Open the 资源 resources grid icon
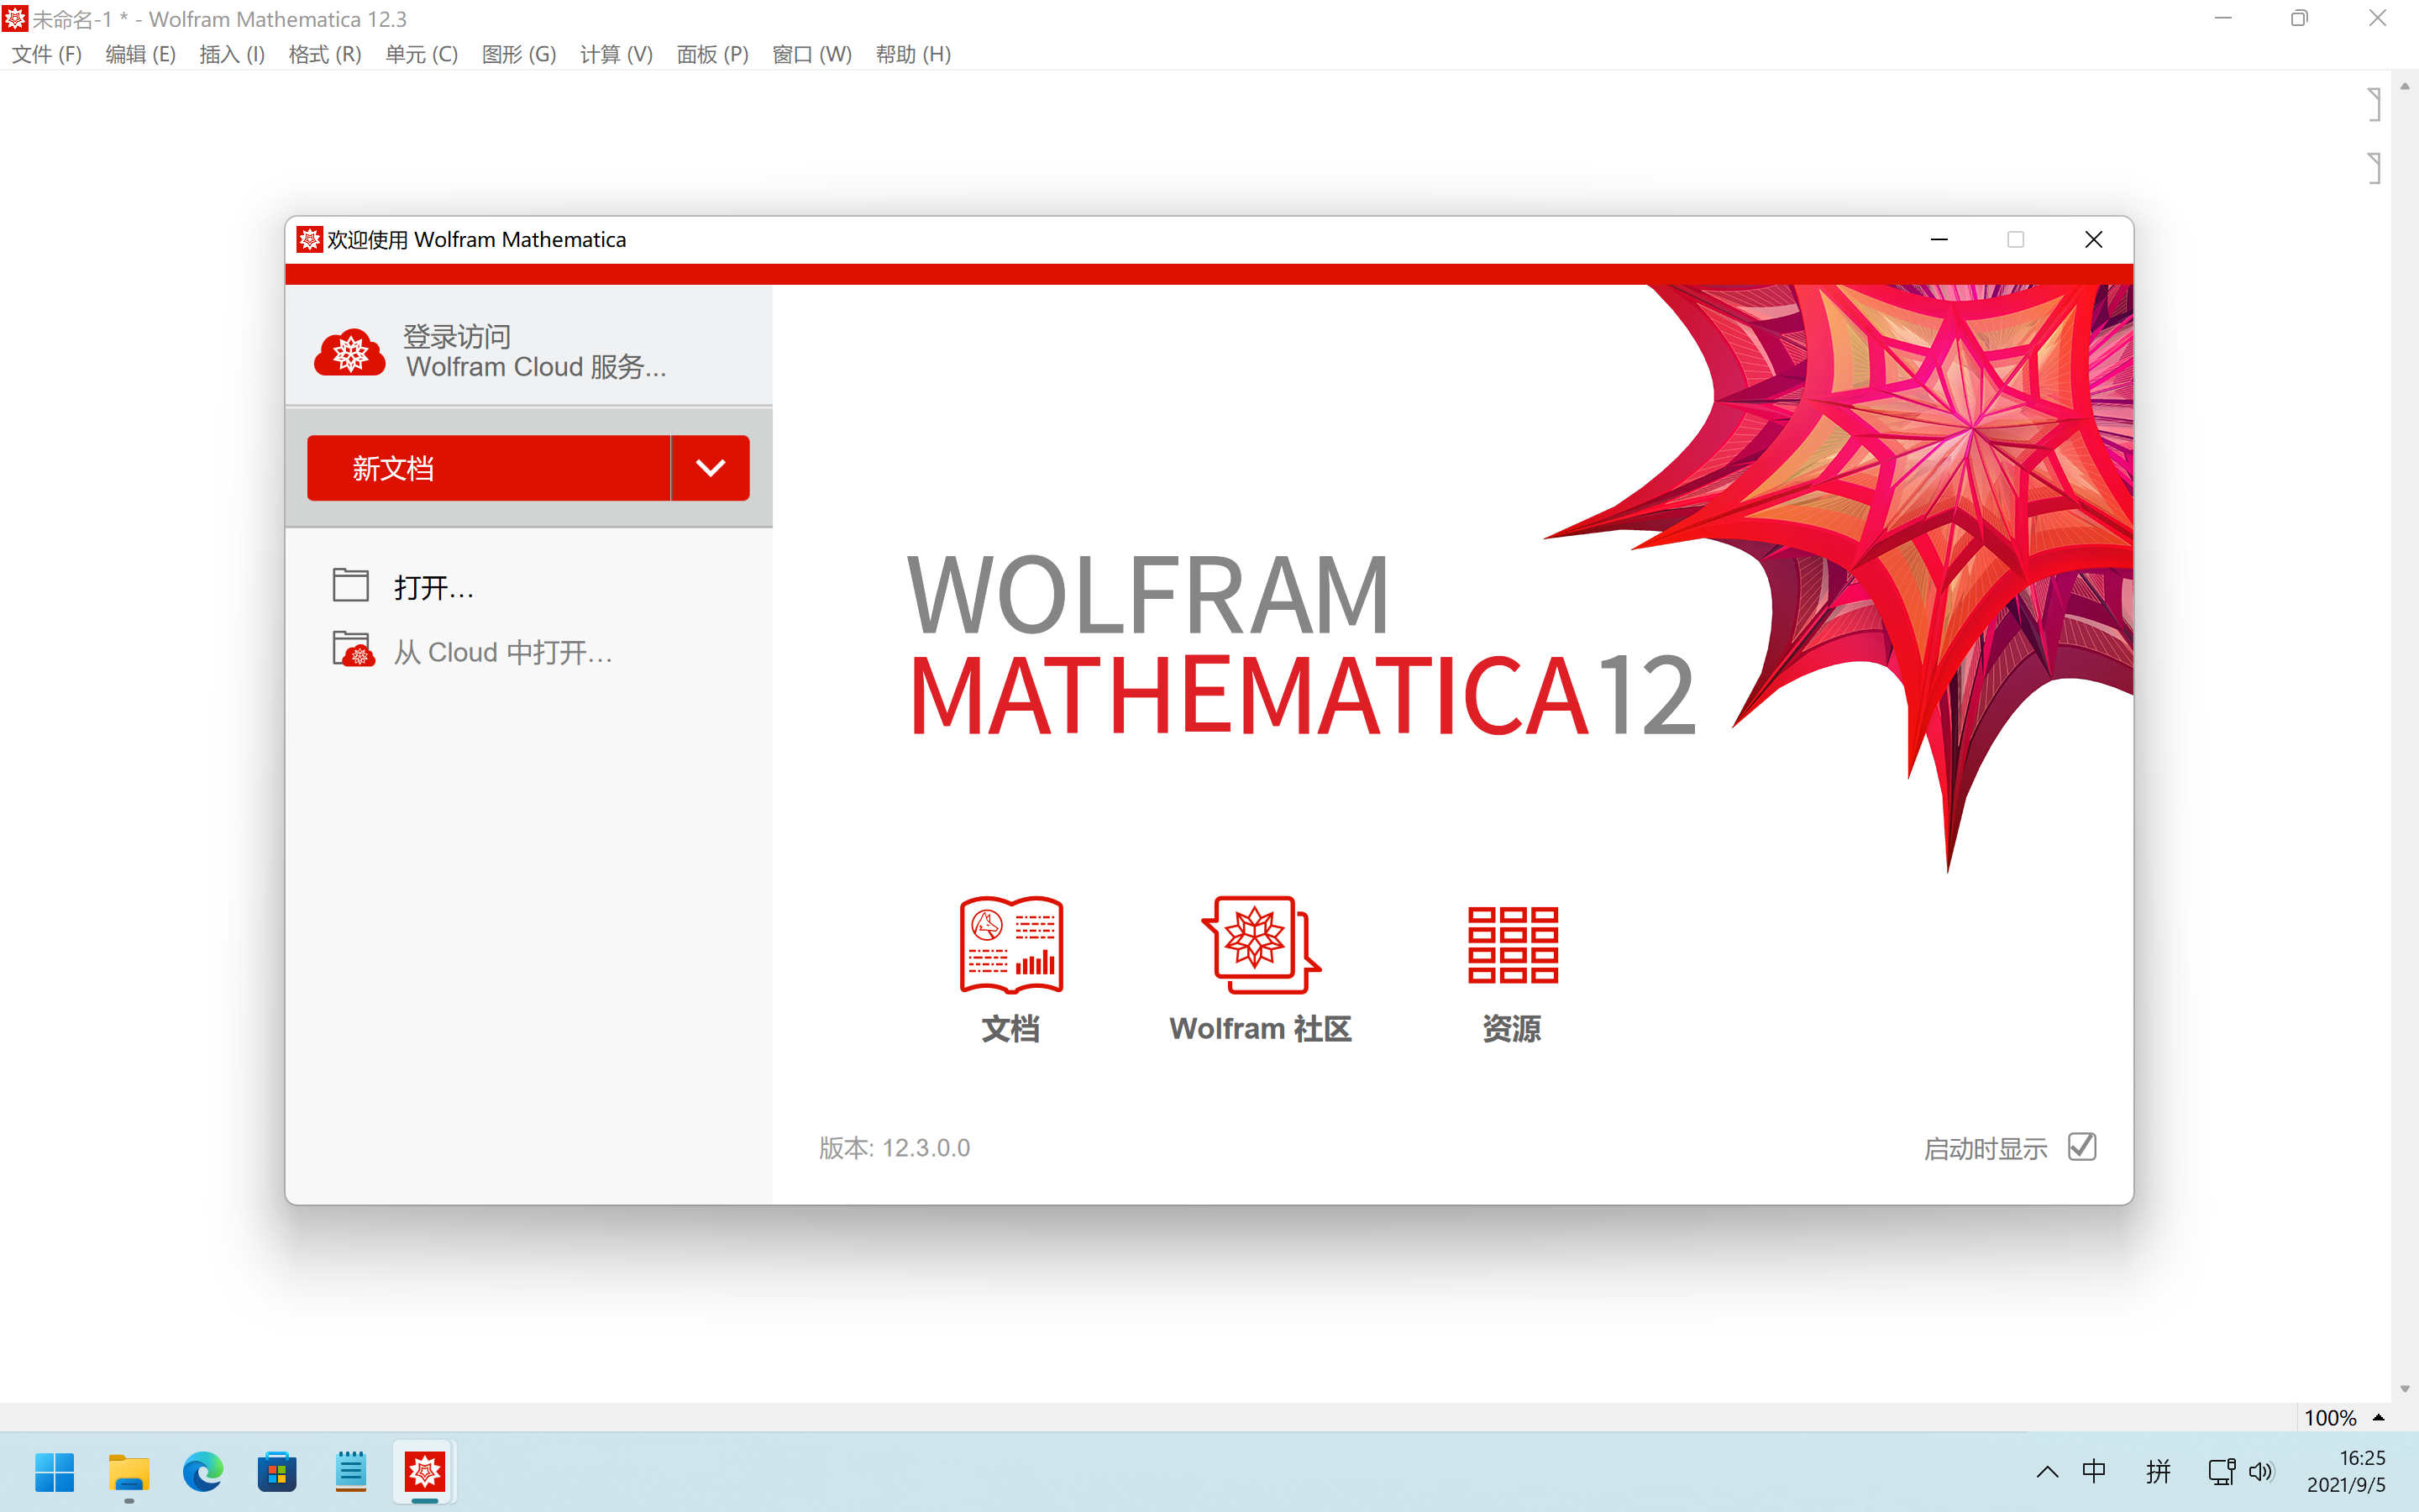Screen dimensions: 2419x1512 pyautogui.click(x=1513, y=944)
